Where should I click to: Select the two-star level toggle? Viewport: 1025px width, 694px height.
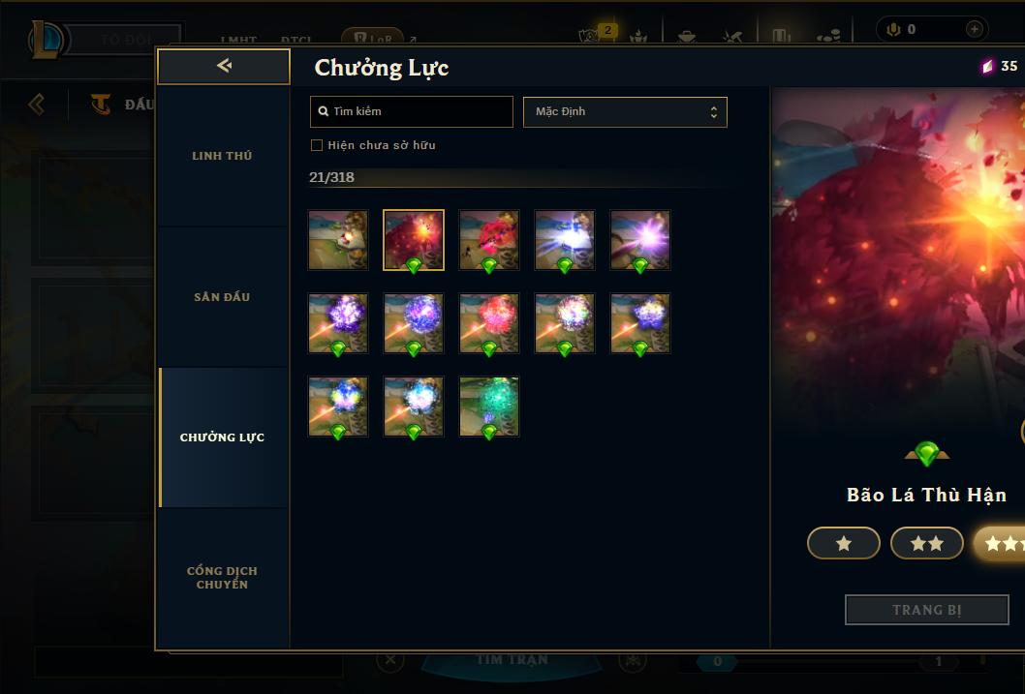coord(926,543)
